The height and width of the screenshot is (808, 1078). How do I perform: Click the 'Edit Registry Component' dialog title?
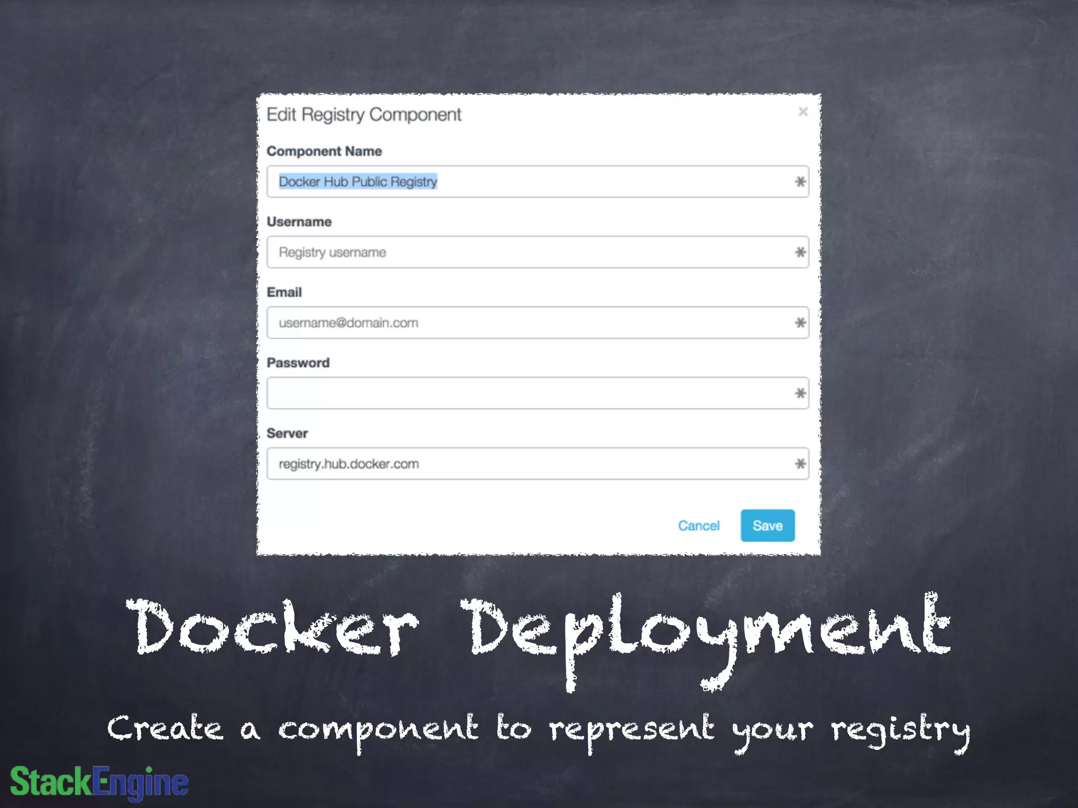click(364, 115)
